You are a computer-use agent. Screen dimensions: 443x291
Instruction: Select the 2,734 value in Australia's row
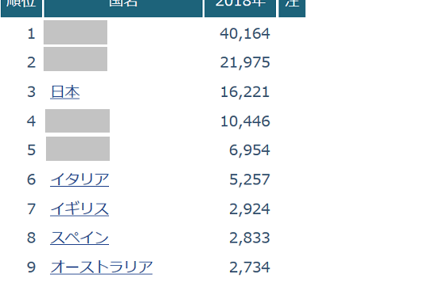pyautogui.click(x=249, y=268)
